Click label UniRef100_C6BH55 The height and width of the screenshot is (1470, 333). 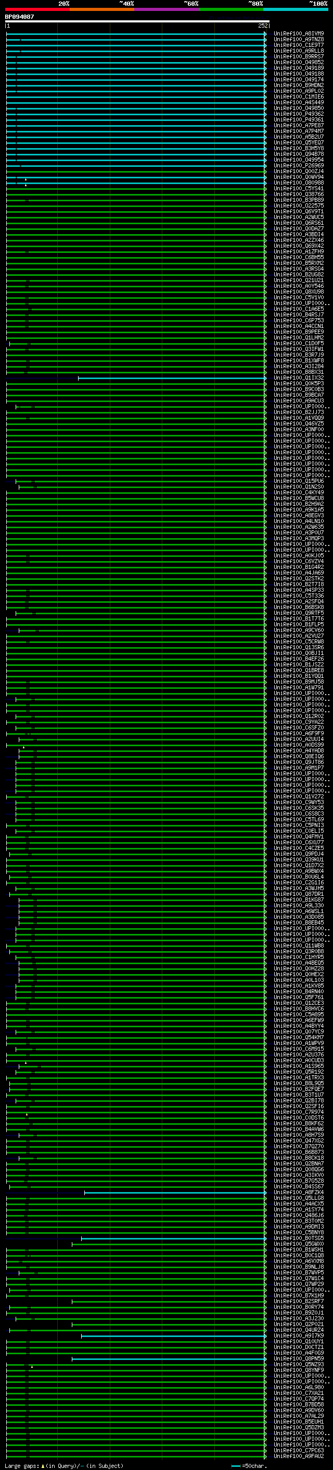298,258
